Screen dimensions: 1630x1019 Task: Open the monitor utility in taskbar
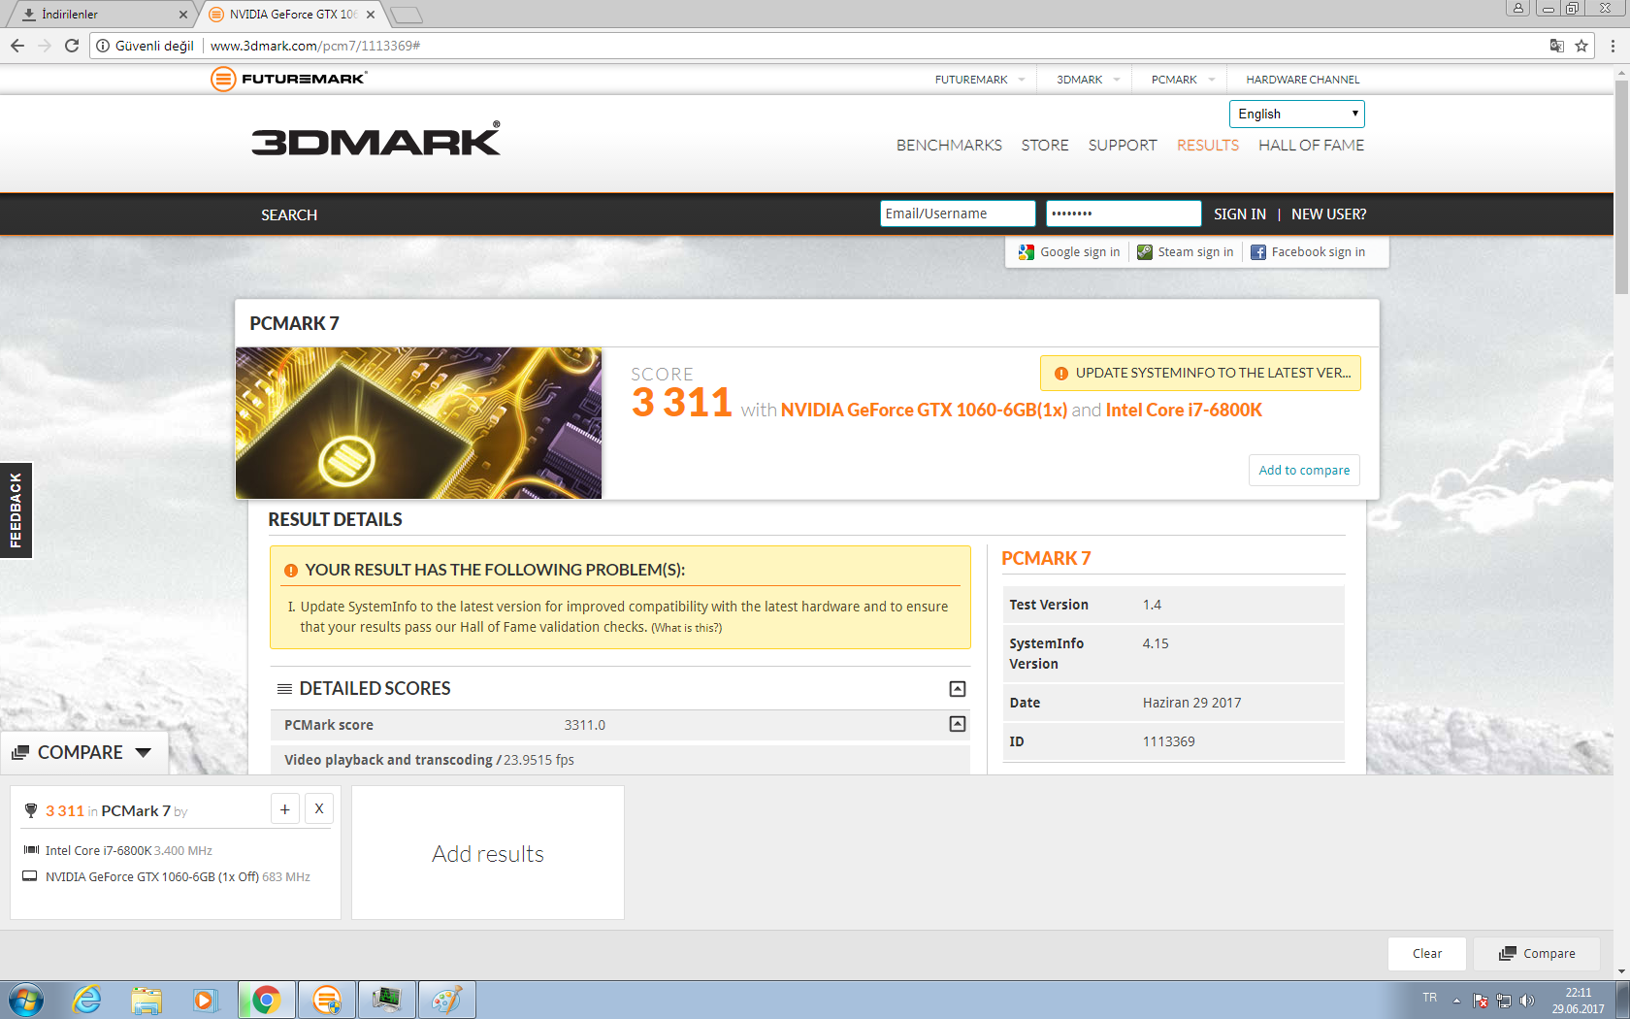pos(387,1000)
